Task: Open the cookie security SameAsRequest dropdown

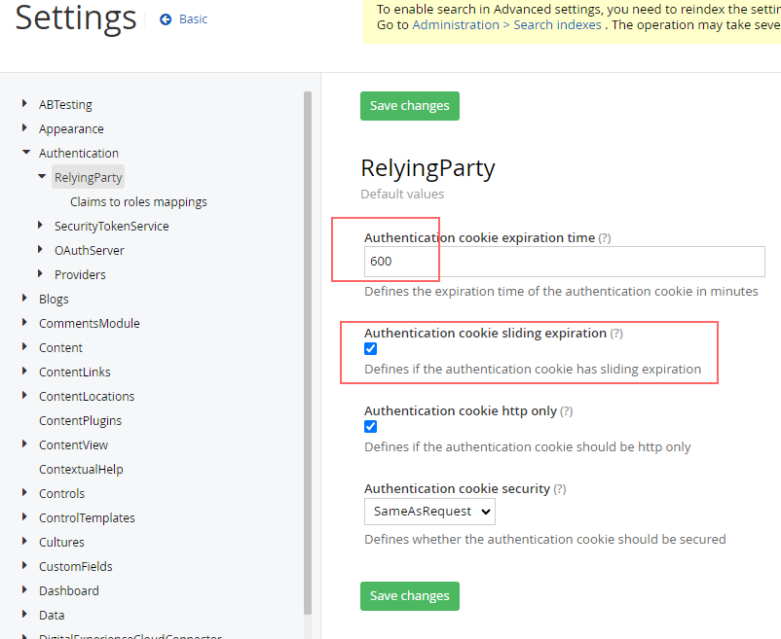Action: pyautogui.click(x=429, y=512)
